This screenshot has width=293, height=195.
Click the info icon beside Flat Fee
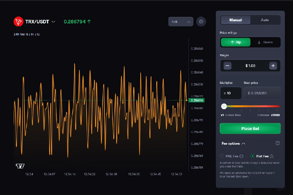(x=272, y=156)
